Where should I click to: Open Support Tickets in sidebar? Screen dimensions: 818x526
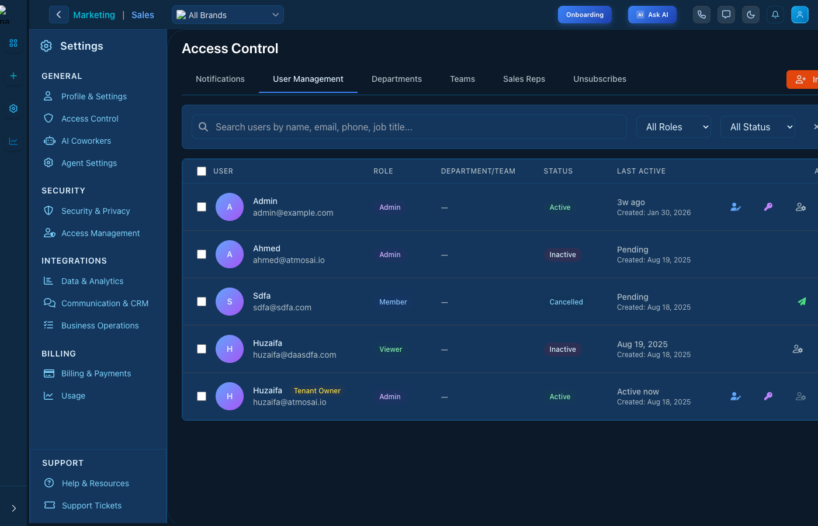[92, 506]
